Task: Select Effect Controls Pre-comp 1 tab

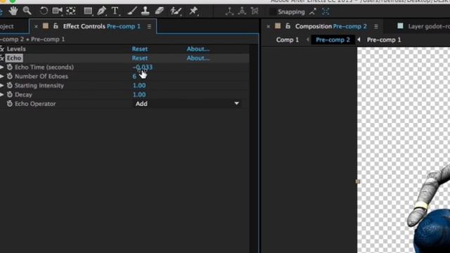Action: point(101,27)
